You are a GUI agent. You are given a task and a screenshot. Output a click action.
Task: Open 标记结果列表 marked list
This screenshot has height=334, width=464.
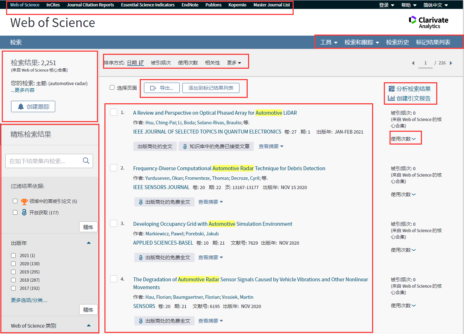(433, 42)
